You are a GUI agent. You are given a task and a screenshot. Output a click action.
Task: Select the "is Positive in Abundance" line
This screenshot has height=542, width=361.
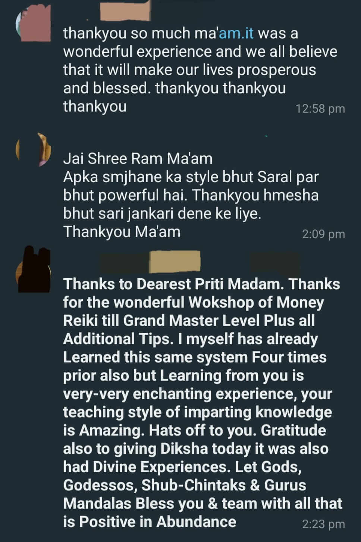click(x=150, y=521)
